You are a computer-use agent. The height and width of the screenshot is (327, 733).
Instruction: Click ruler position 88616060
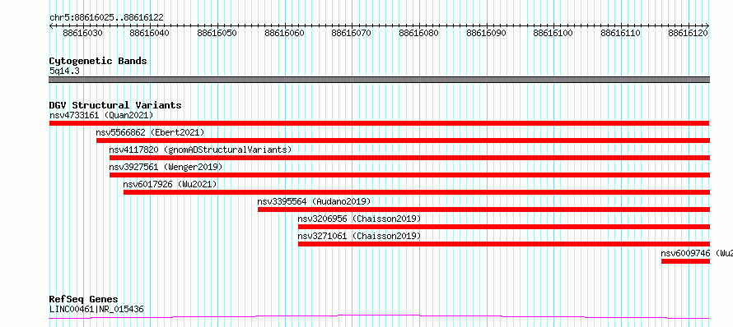click(x=284, y=34)
